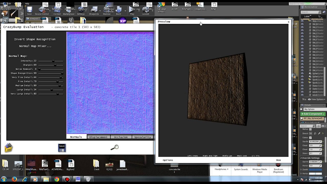Switch to the Occlusion tab

click(x=121, y=137)
